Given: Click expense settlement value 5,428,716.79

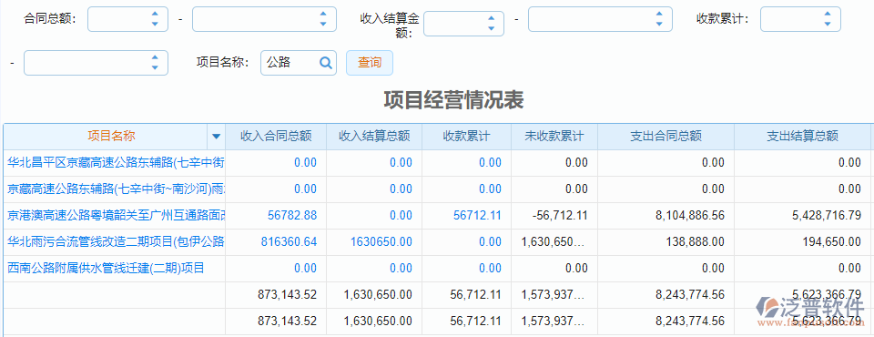Looking at the screenshot, I should pos(827,215).
